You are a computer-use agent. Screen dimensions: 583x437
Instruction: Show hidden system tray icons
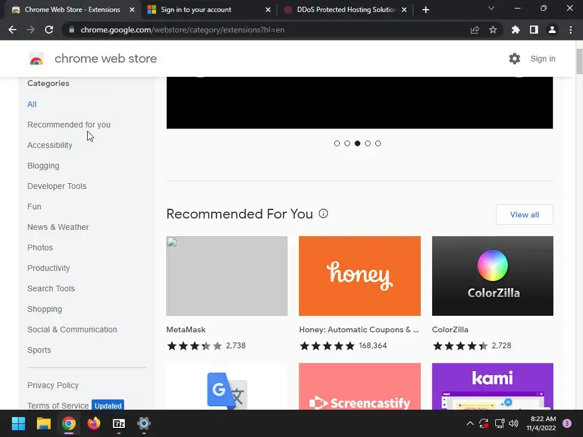(470, 423)
